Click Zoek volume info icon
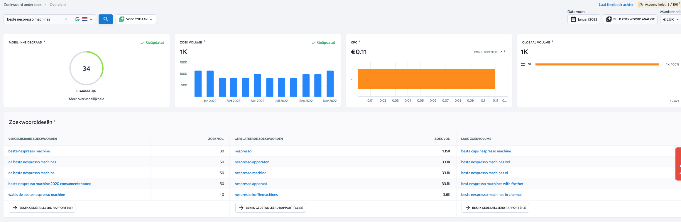 204,41
